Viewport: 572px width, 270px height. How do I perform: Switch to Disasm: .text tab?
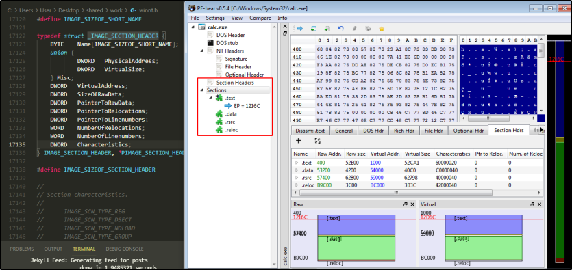[x=310, y=131]
